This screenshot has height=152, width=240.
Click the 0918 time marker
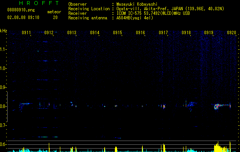[x=186, y=32]
